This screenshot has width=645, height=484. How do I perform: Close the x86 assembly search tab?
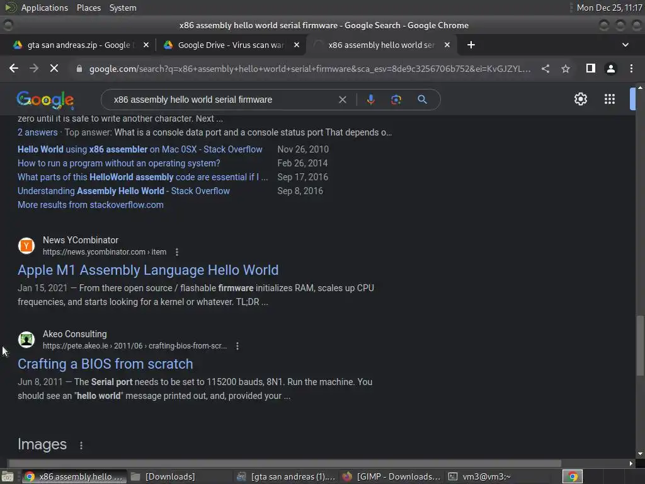(x=447, y=45)
